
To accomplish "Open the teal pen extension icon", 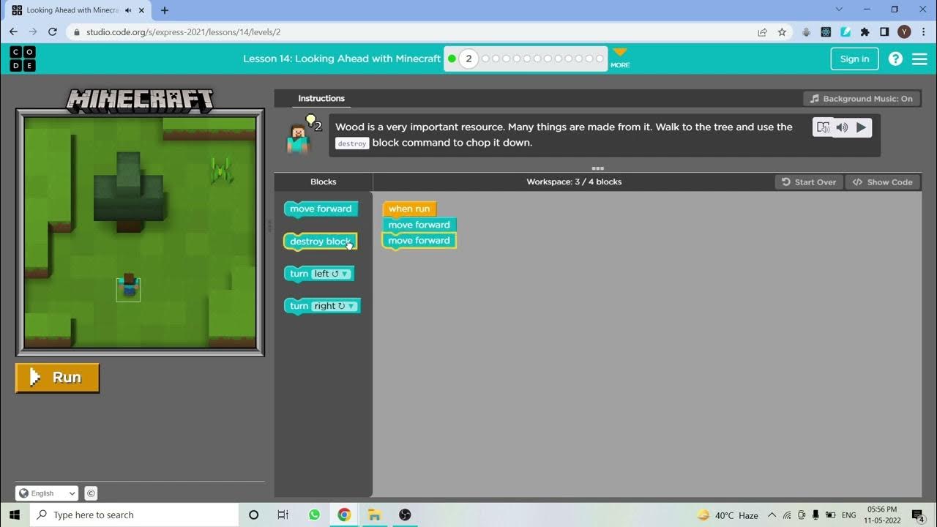I will 845,32.
